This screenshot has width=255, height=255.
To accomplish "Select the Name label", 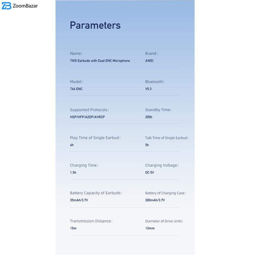I will pos(76,53).
